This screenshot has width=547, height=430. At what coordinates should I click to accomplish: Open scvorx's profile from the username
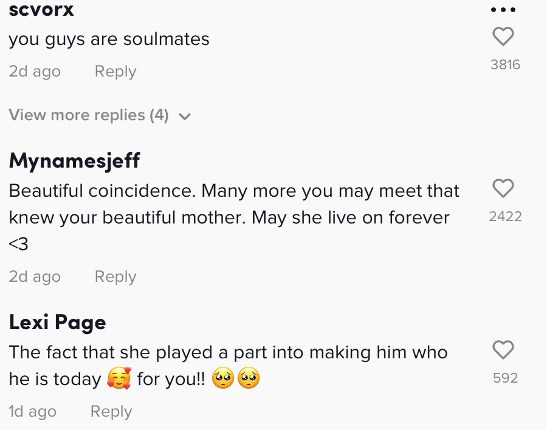(x=41, y=9)
